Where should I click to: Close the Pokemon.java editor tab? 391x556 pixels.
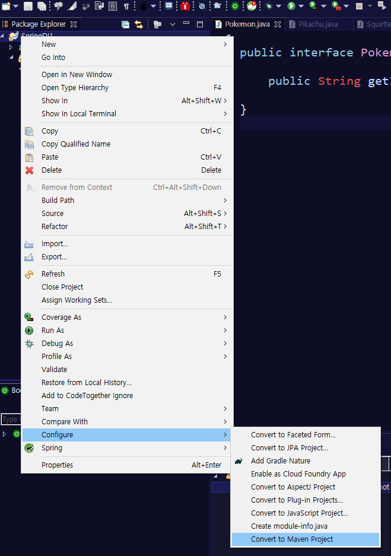278,24
